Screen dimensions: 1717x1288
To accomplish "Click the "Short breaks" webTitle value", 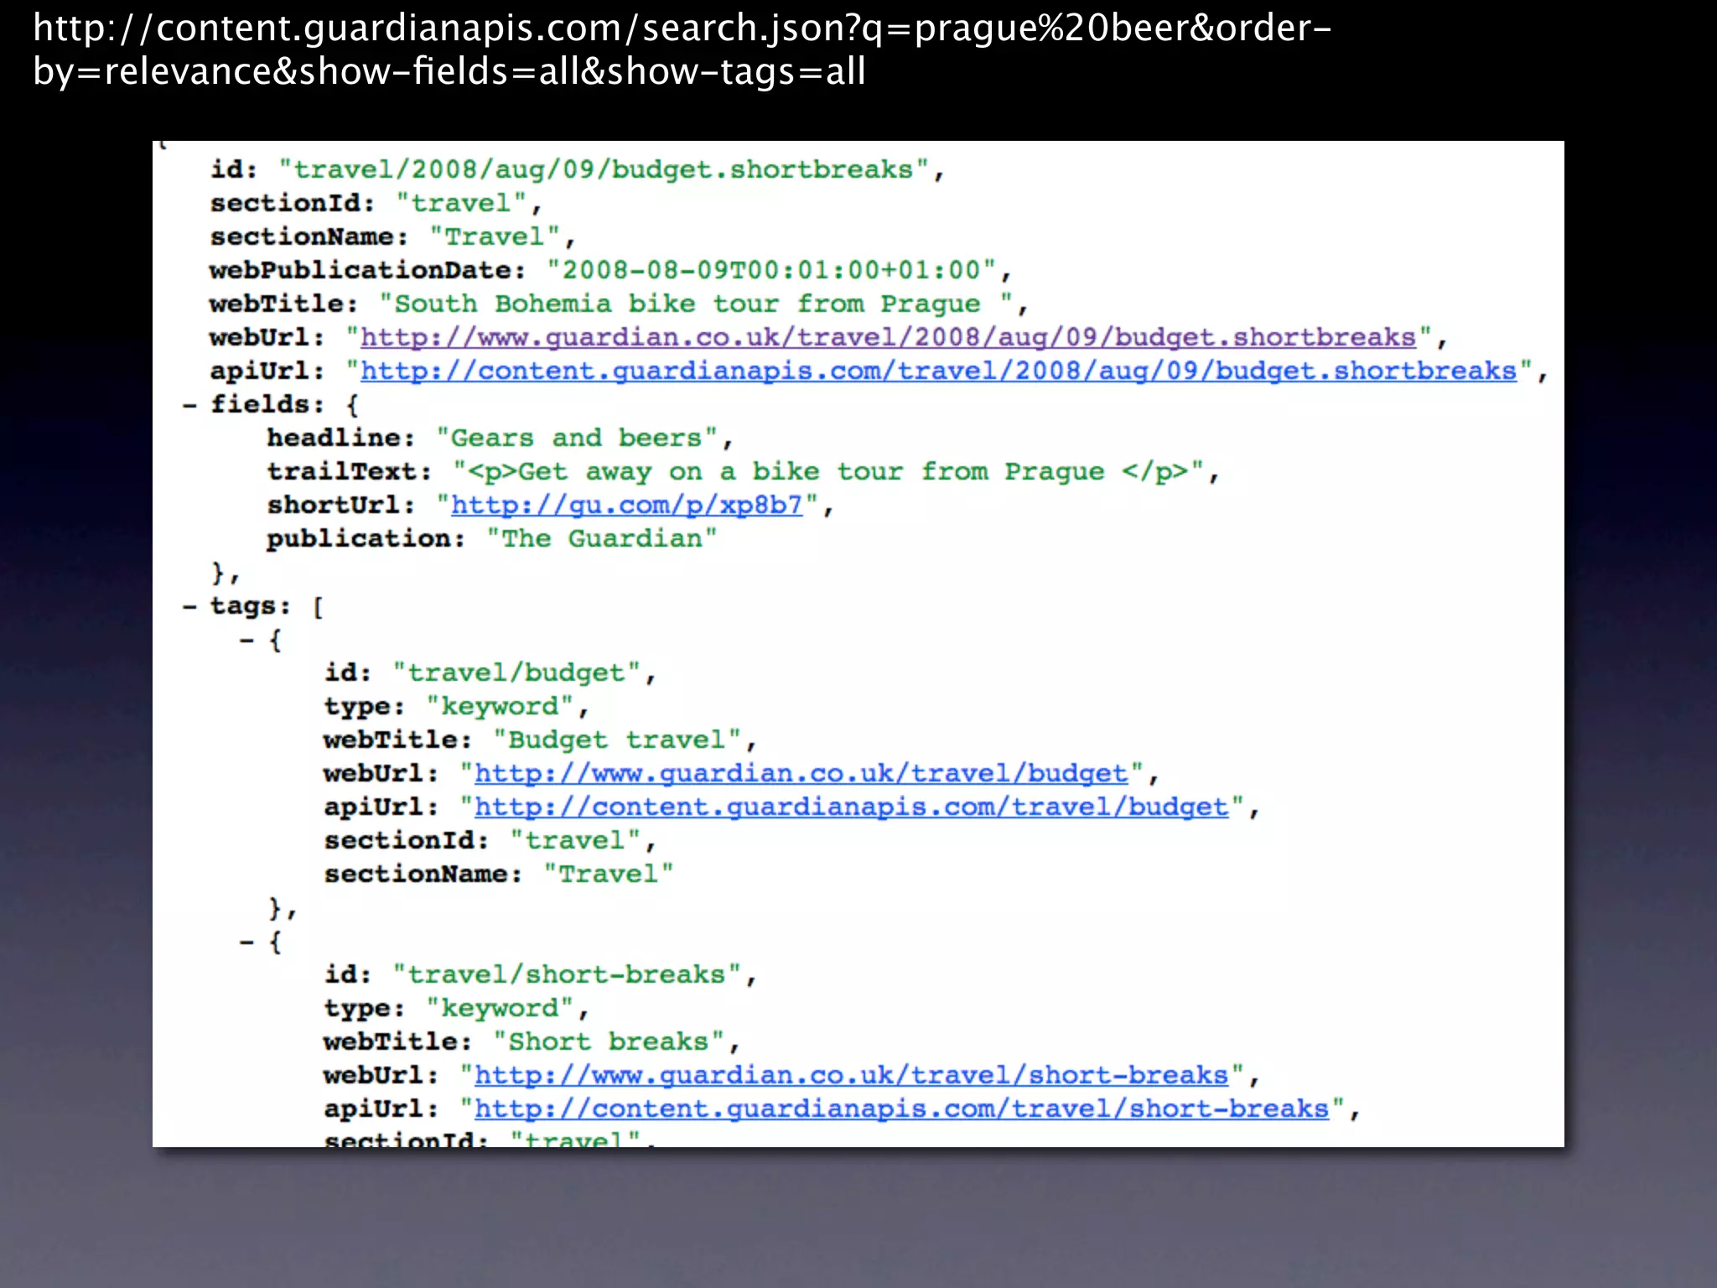I will tap(609, 1042).
